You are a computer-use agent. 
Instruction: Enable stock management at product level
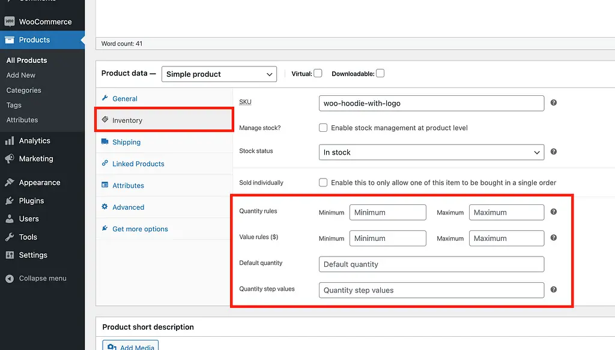pos(323,128)
